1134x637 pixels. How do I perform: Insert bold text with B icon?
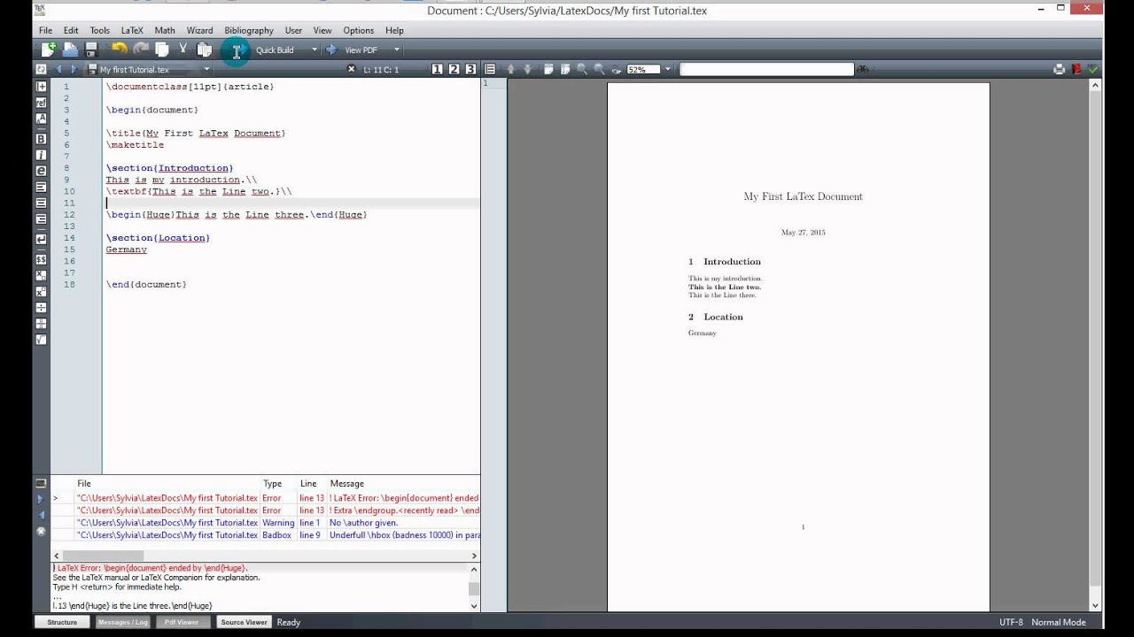pos(41,139)
